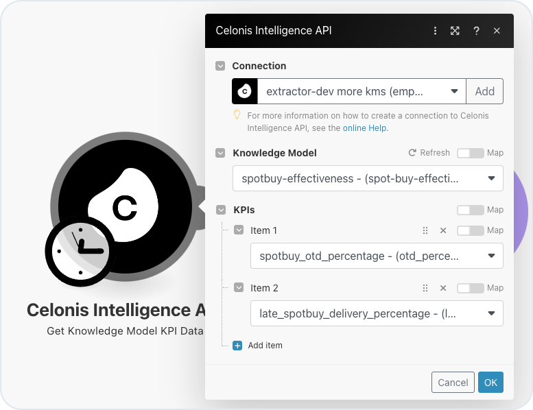Collapse the Connection section chevron
Image resolution: width=533 pixels, height=410 pixels.
pyautogui.click(x=220, y=66)
